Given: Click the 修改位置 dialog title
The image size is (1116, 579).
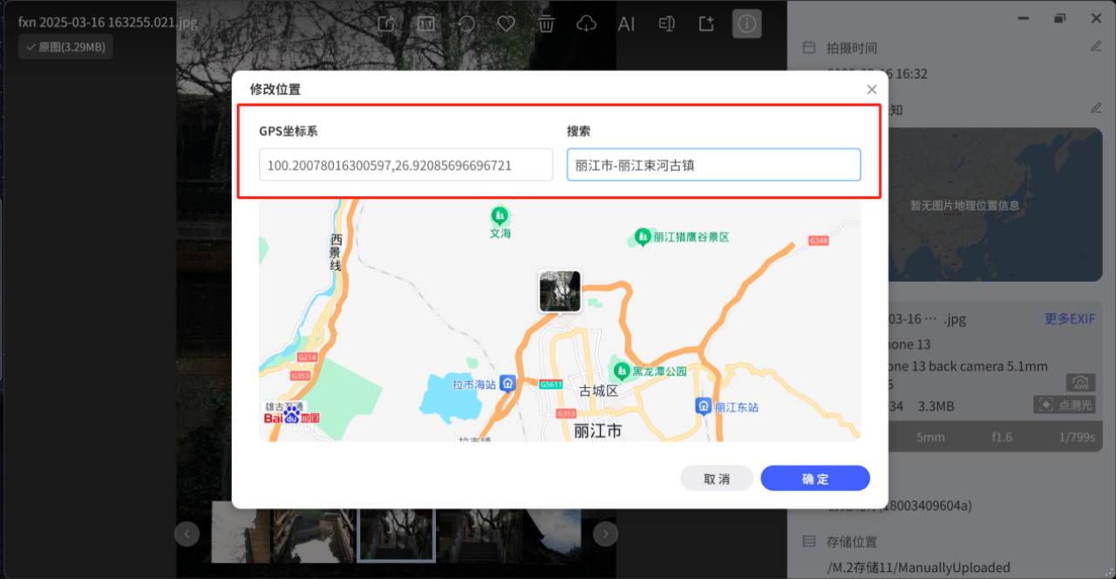Looking at the screenshot, I should pos(276,89).
